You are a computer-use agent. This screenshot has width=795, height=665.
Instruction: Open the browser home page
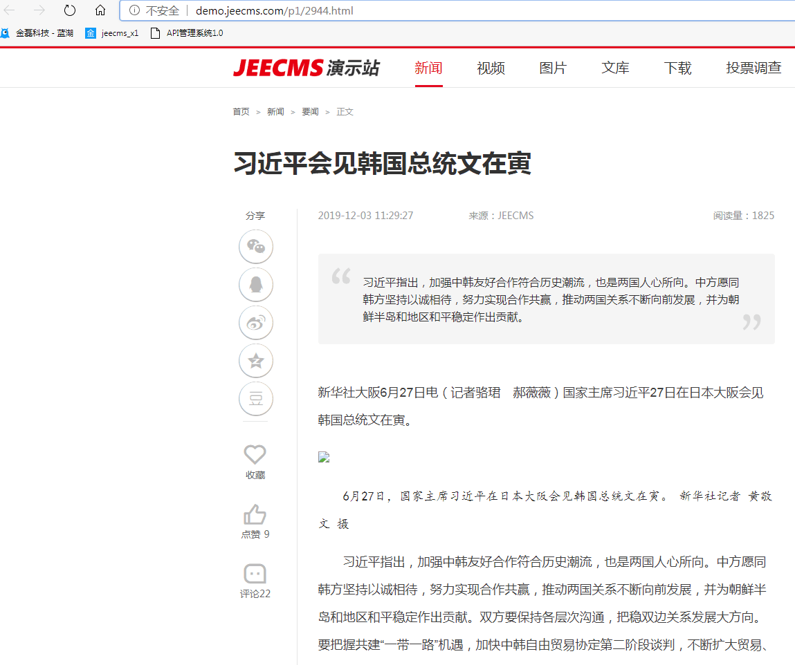[100, 10]
